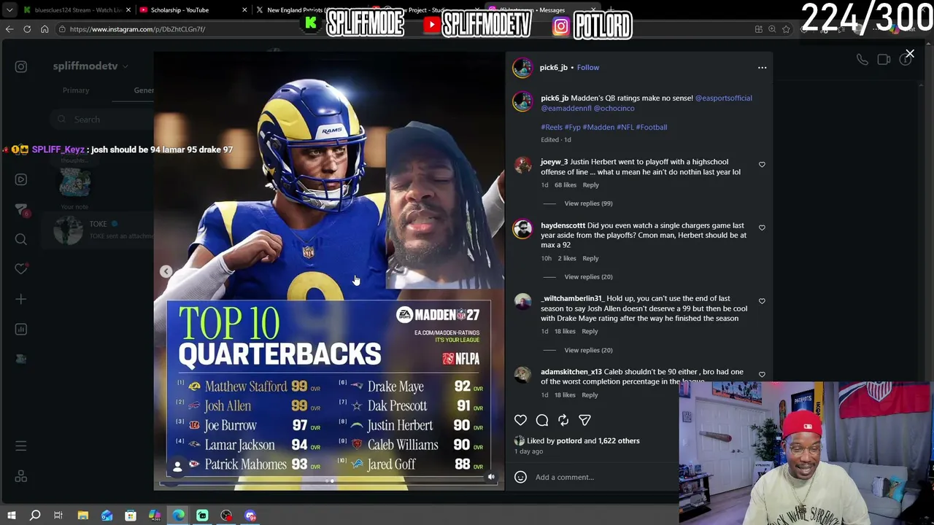934x525 pixels.
Task: Open Windows taskbar search
Action: click(x=34, y=516)
